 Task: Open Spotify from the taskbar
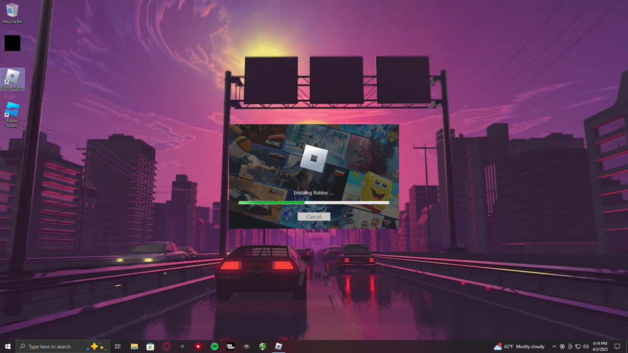coord(215,346)
